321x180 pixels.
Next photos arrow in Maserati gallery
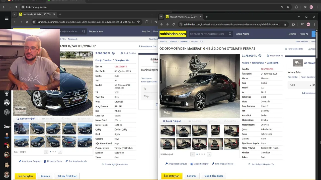[209, 154]
